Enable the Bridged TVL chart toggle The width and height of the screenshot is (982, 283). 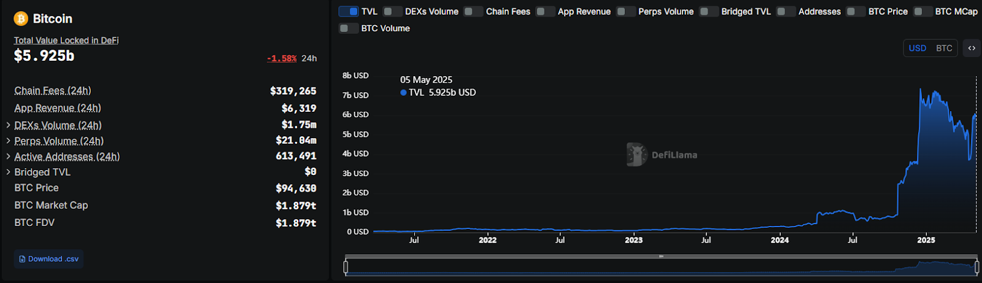click(x=709, y=12)
